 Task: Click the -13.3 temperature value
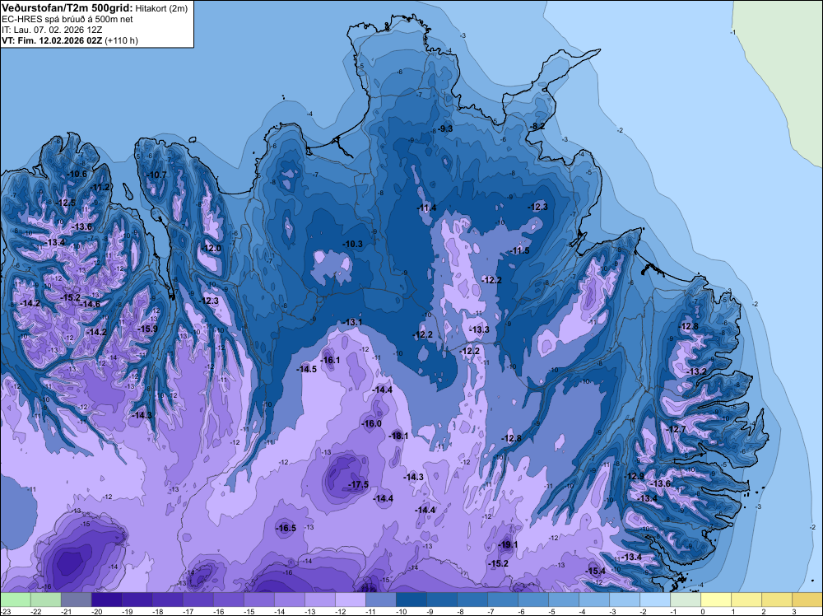coord(479,329)
